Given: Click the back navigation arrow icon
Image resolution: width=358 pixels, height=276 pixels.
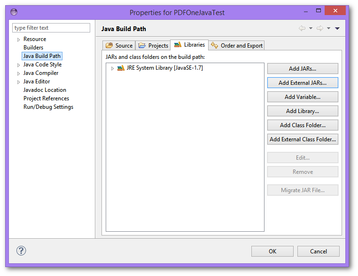Looking at the screenshot, I should click(302, 28).
